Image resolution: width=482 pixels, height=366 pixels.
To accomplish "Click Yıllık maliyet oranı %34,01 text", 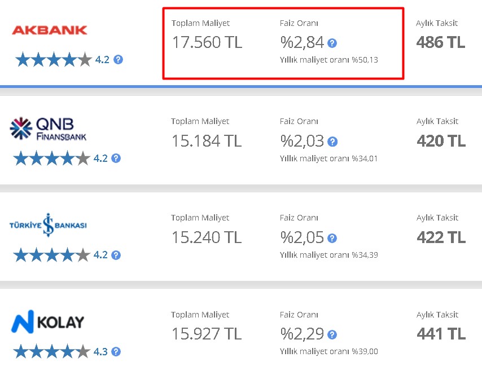I will (x=328, y=158).
